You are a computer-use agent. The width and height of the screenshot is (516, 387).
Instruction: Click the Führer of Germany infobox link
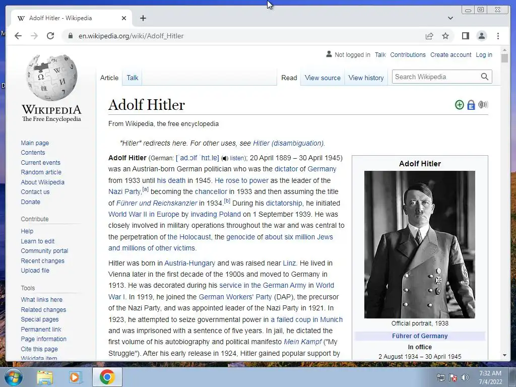pos(420,336)
